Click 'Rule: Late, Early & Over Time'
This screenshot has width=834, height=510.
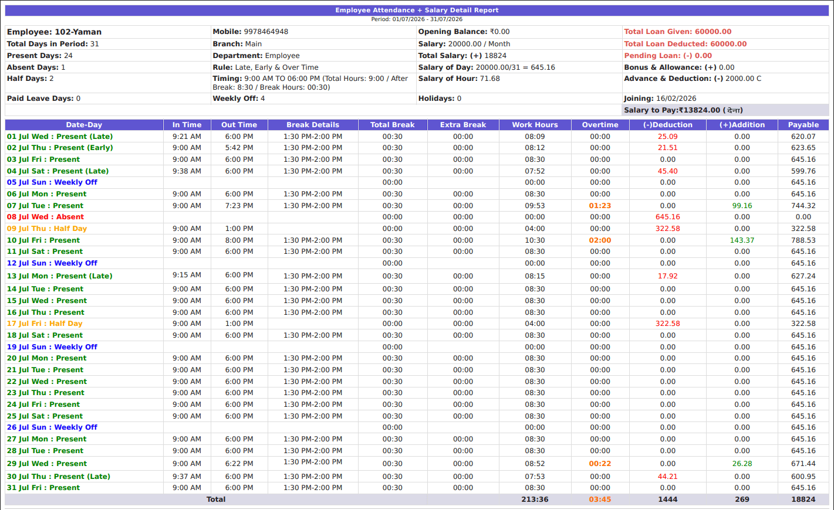[265, 67]
